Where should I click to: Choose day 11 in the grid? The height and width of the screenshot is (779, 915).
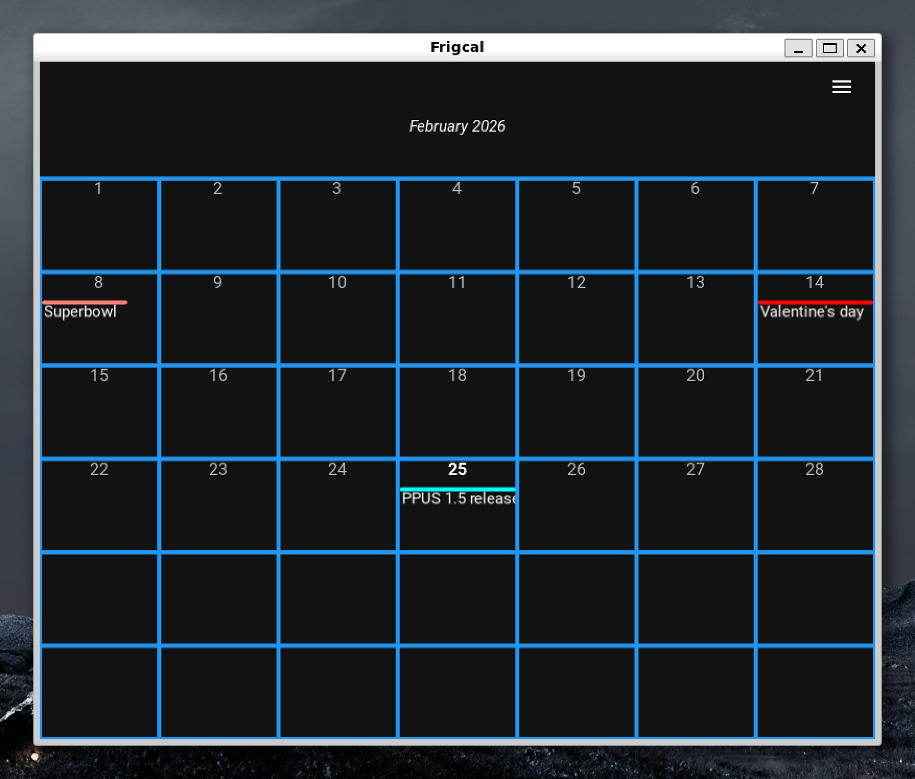[x=457, y=319]
